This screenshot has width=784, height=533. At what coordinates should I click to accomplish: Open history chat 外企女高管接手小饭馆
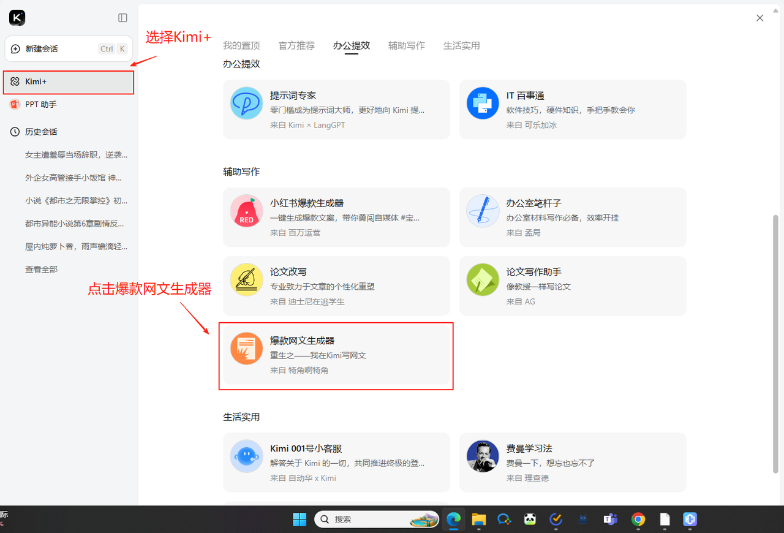[73, 178]
